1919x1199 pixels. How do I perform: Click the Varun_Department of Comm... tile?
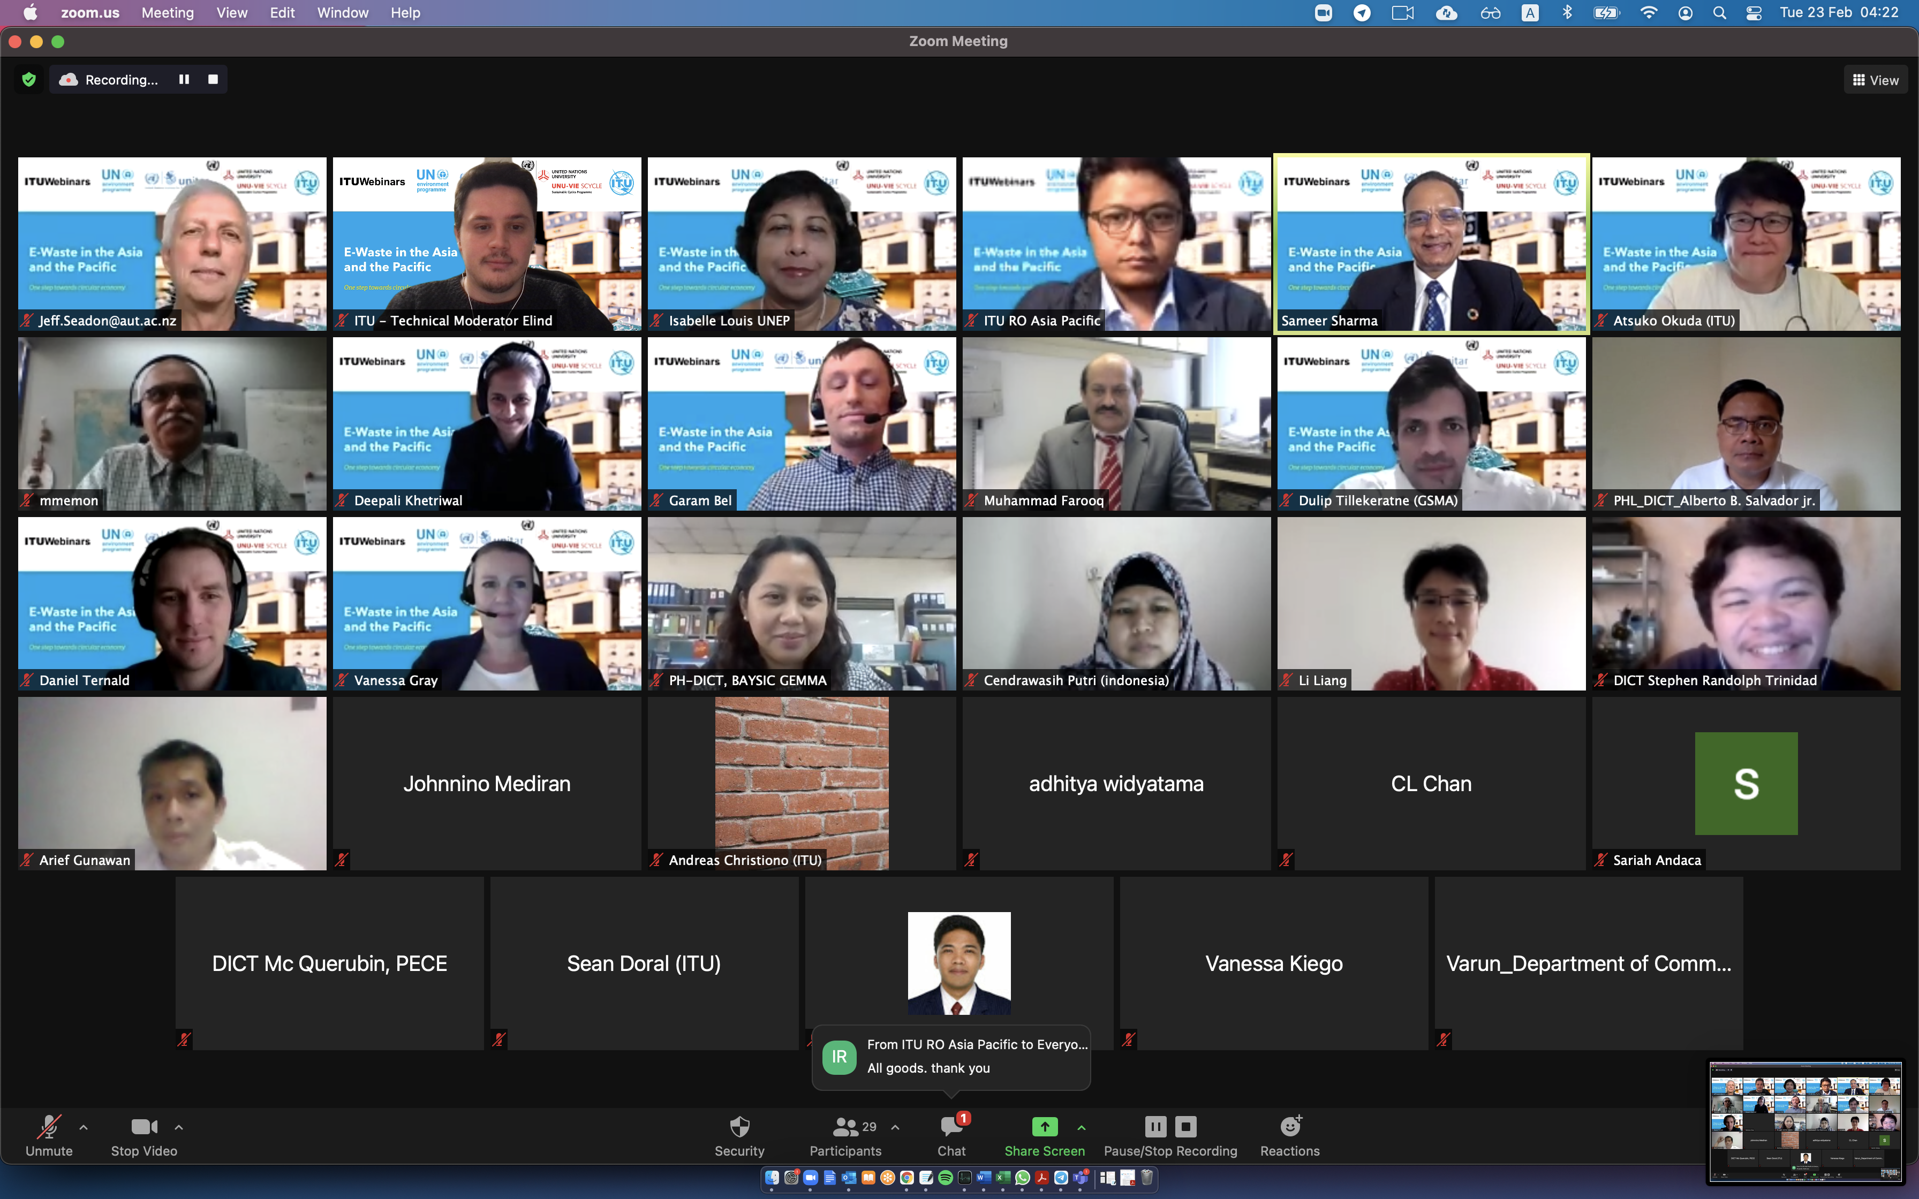[x=1588, y=963]
